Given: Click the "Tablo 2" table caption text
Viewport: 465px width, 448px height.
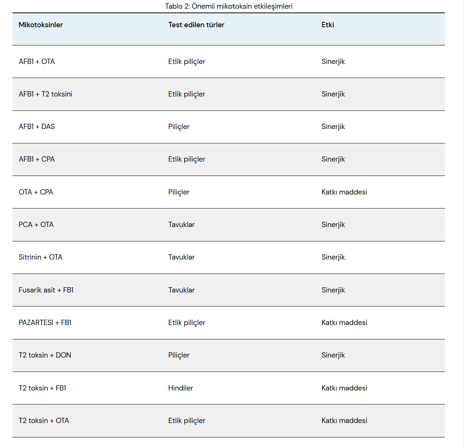Looking at the screenshot, I should click(229, 6).
